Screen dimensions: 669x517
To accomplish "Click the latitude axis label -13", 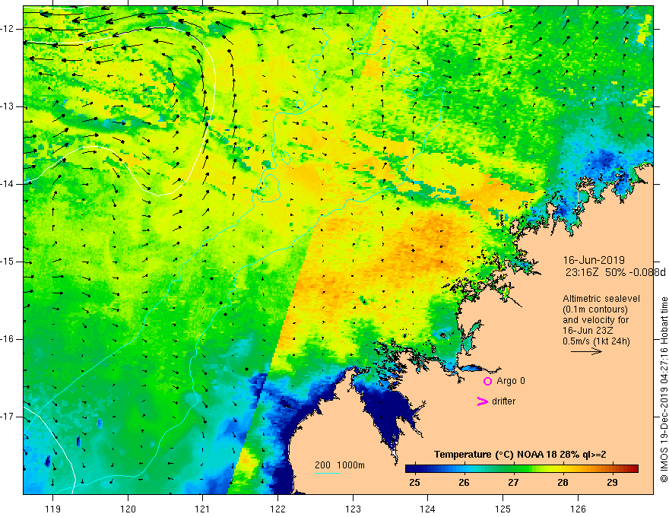I will 8,106.
